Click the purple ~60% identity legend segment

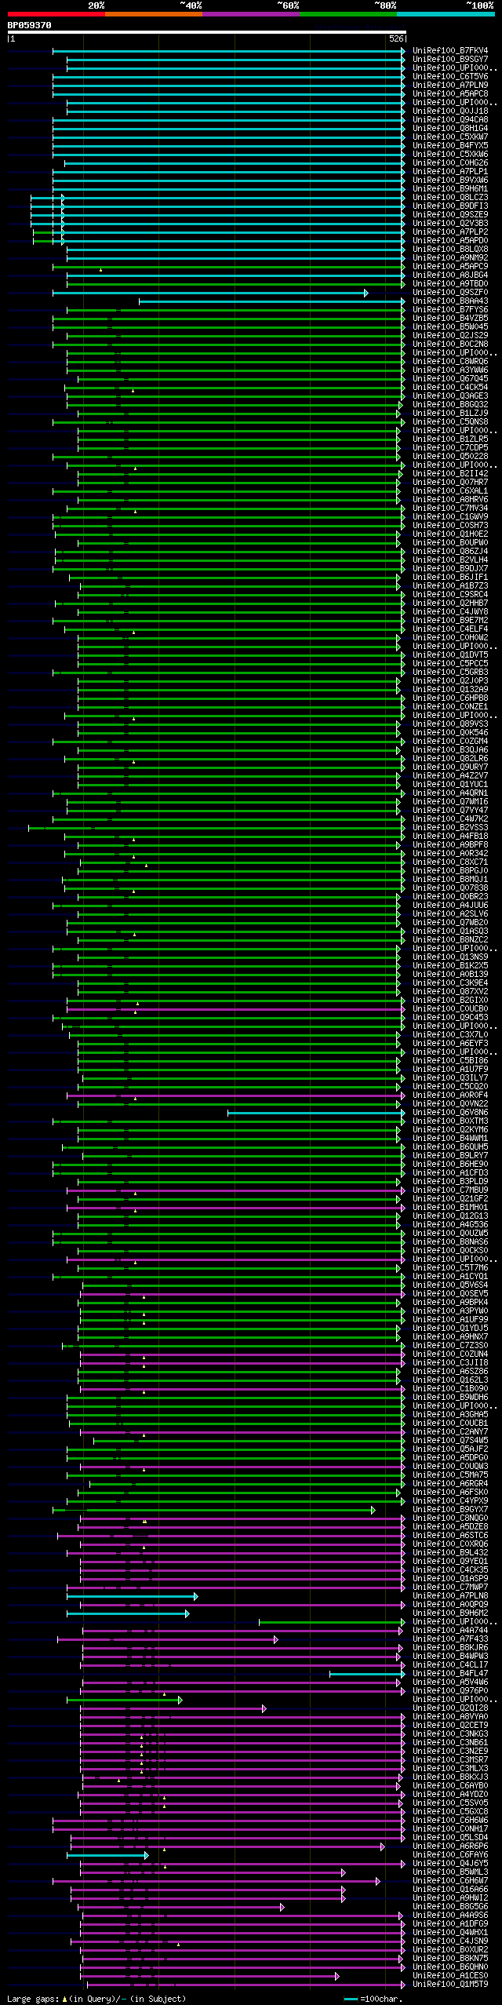(250, 14)
